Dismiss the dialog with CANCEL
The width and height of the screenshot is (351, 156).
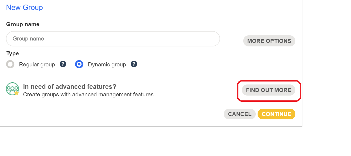(239, 114)
